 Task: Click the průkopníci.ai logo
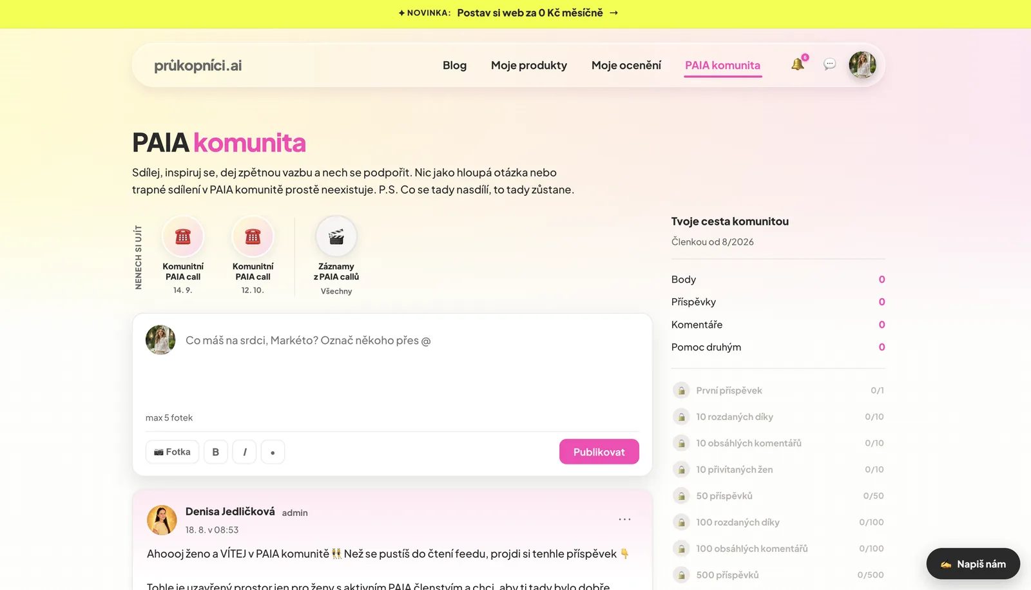point(198,65)
